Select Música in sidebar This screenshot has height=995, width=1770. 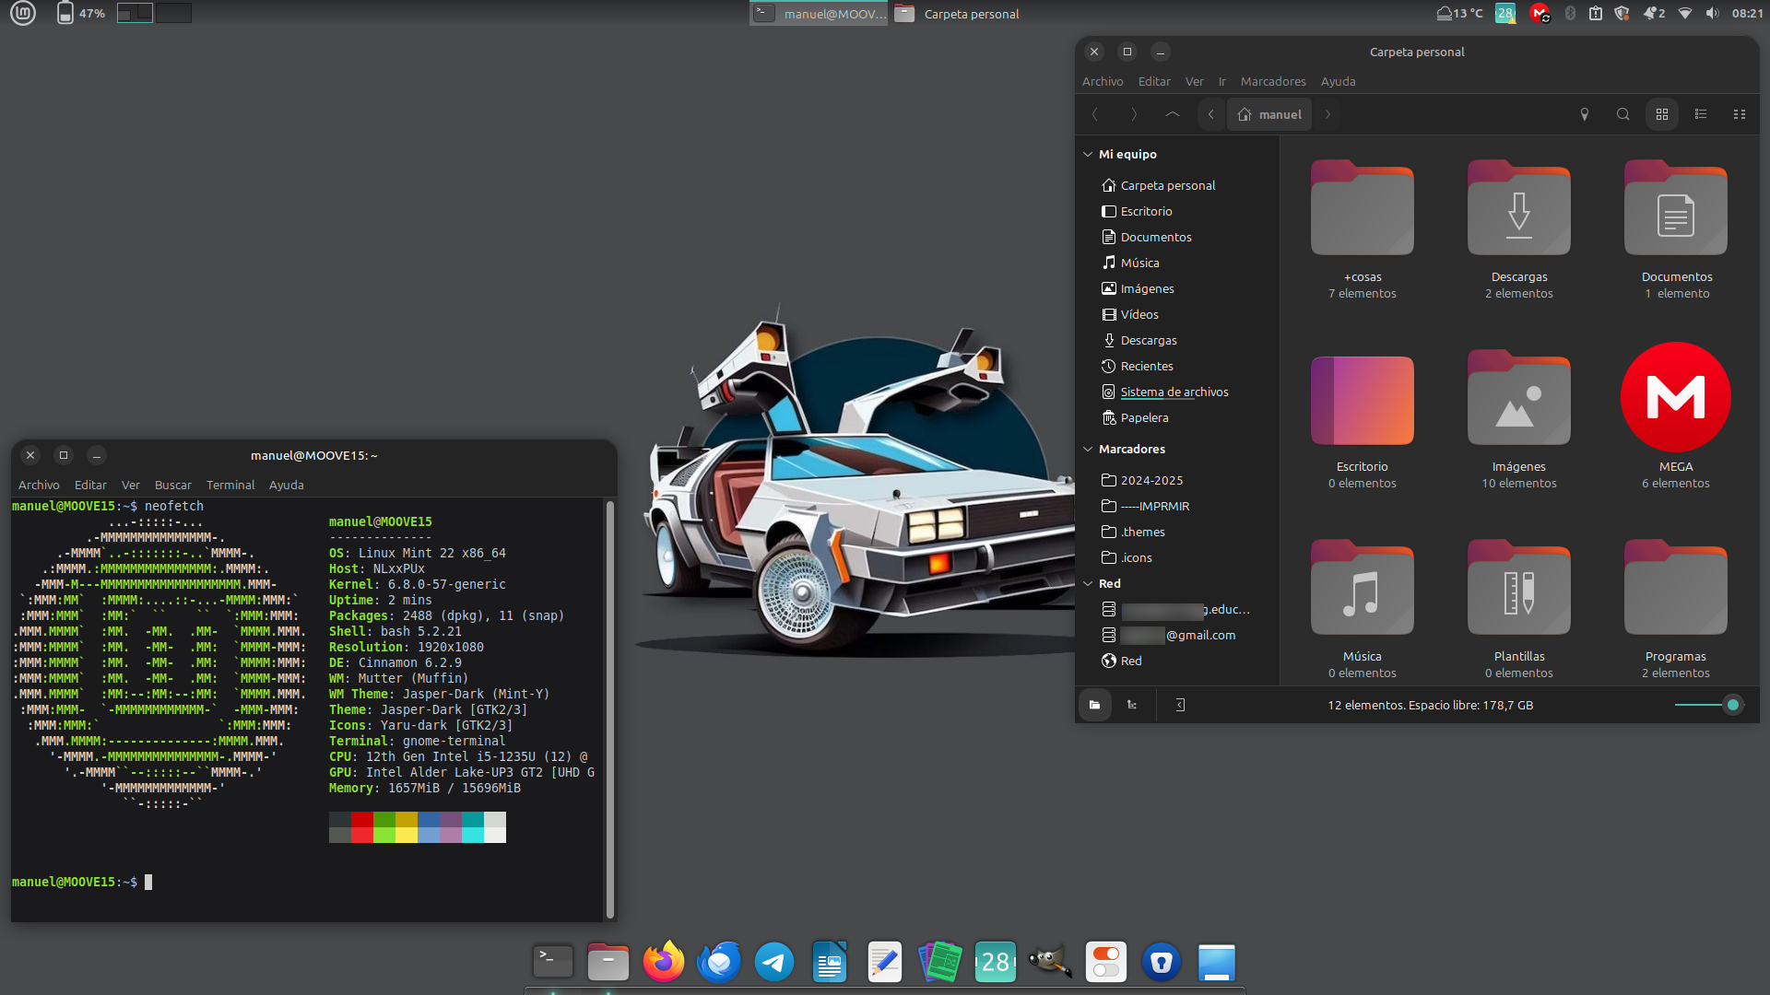[x=1140, y=263]
